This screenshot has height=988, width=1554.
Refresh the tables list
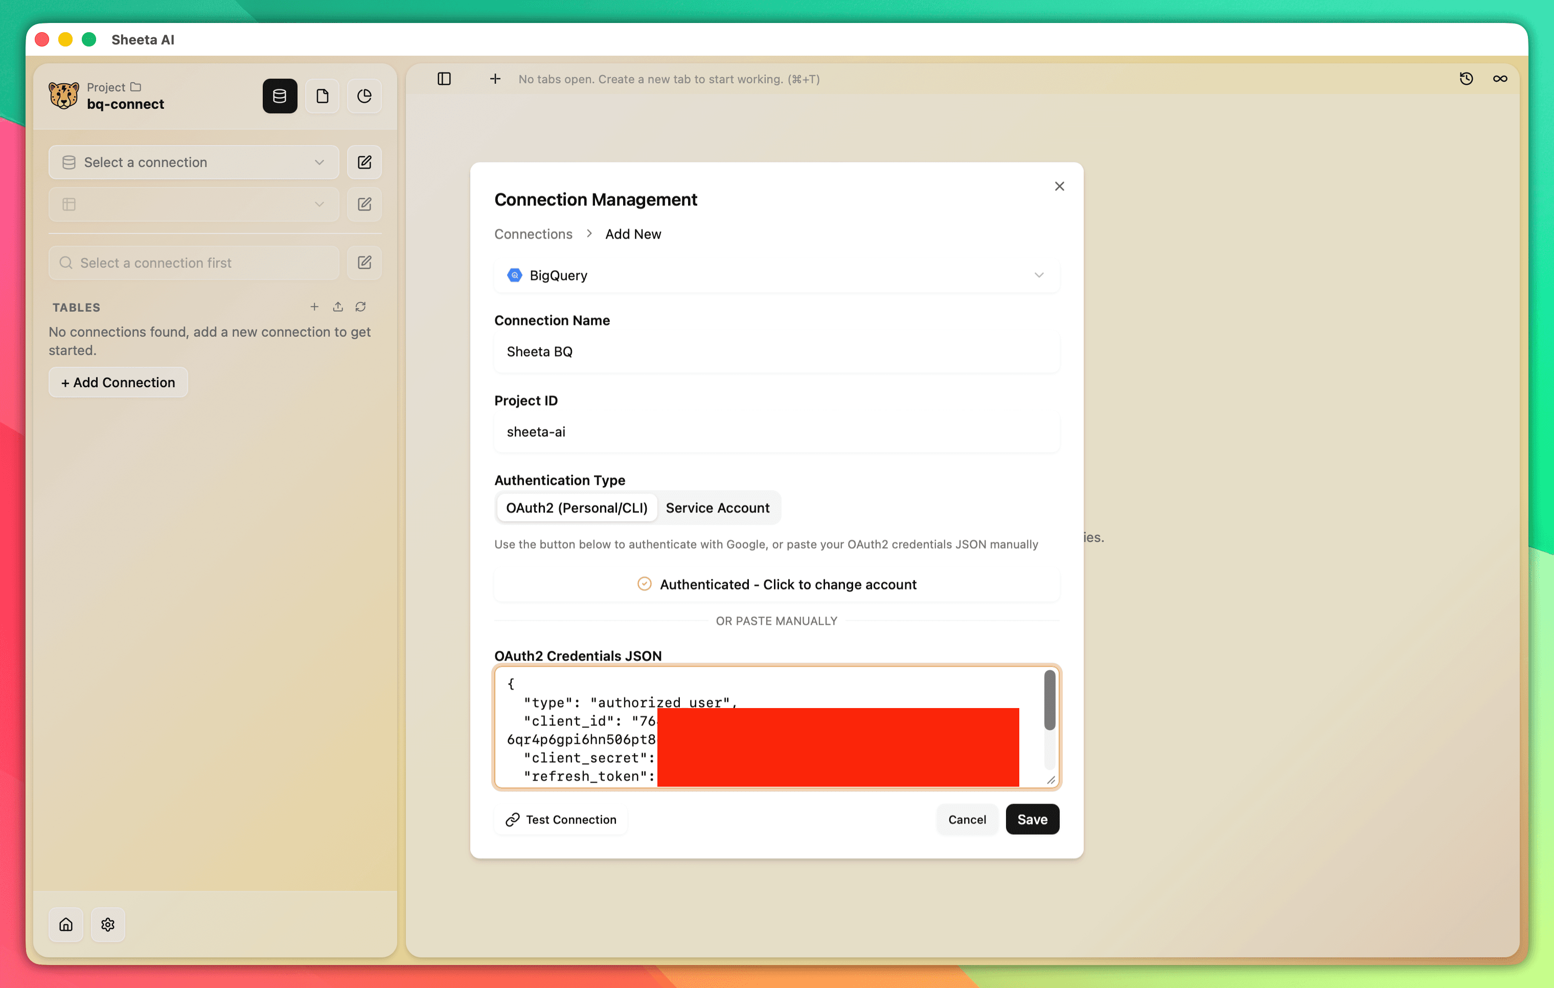click(x=361, y=307)
